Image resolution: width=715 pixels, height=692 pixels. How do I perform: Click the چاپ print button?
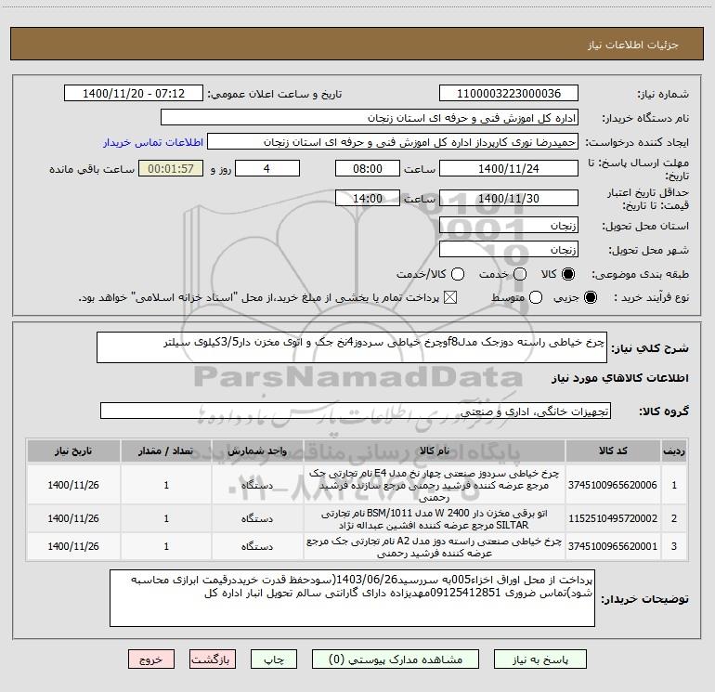[x=274, y=659]
